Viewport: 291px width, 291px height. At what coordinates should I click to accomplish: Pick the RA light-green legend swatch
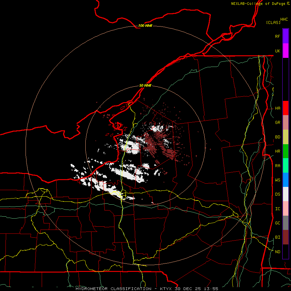(x=286, y=166)
